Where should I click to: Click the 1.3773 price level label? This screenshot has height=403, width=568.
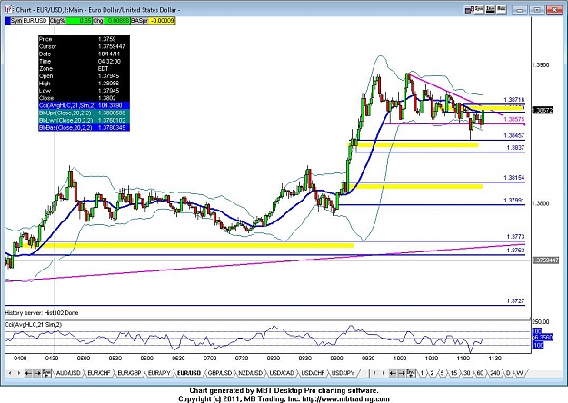pos(515,237)
